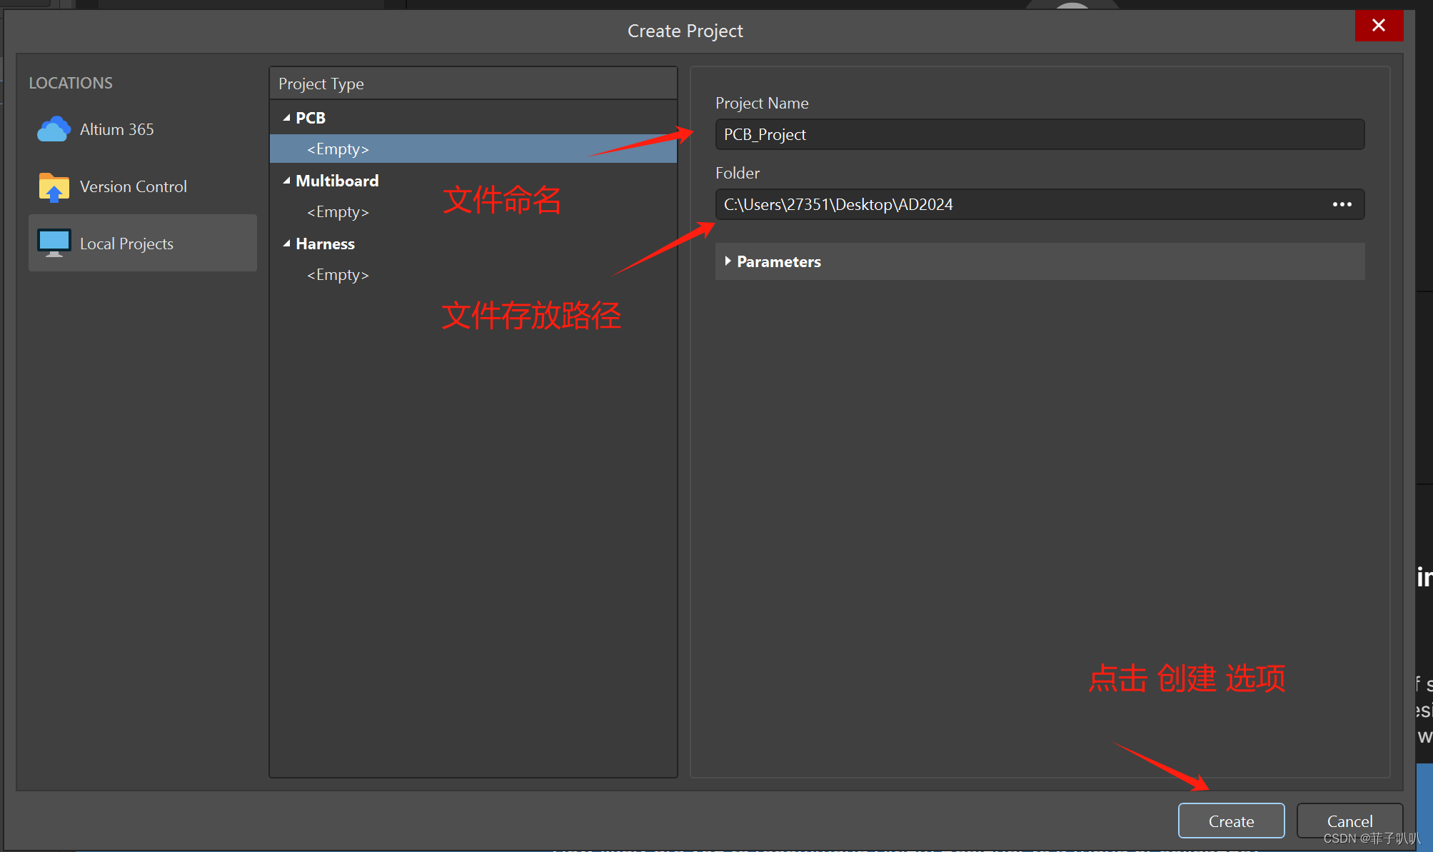Select Empty under Harness
This screenshot has height=852, width=1433.
338,275
